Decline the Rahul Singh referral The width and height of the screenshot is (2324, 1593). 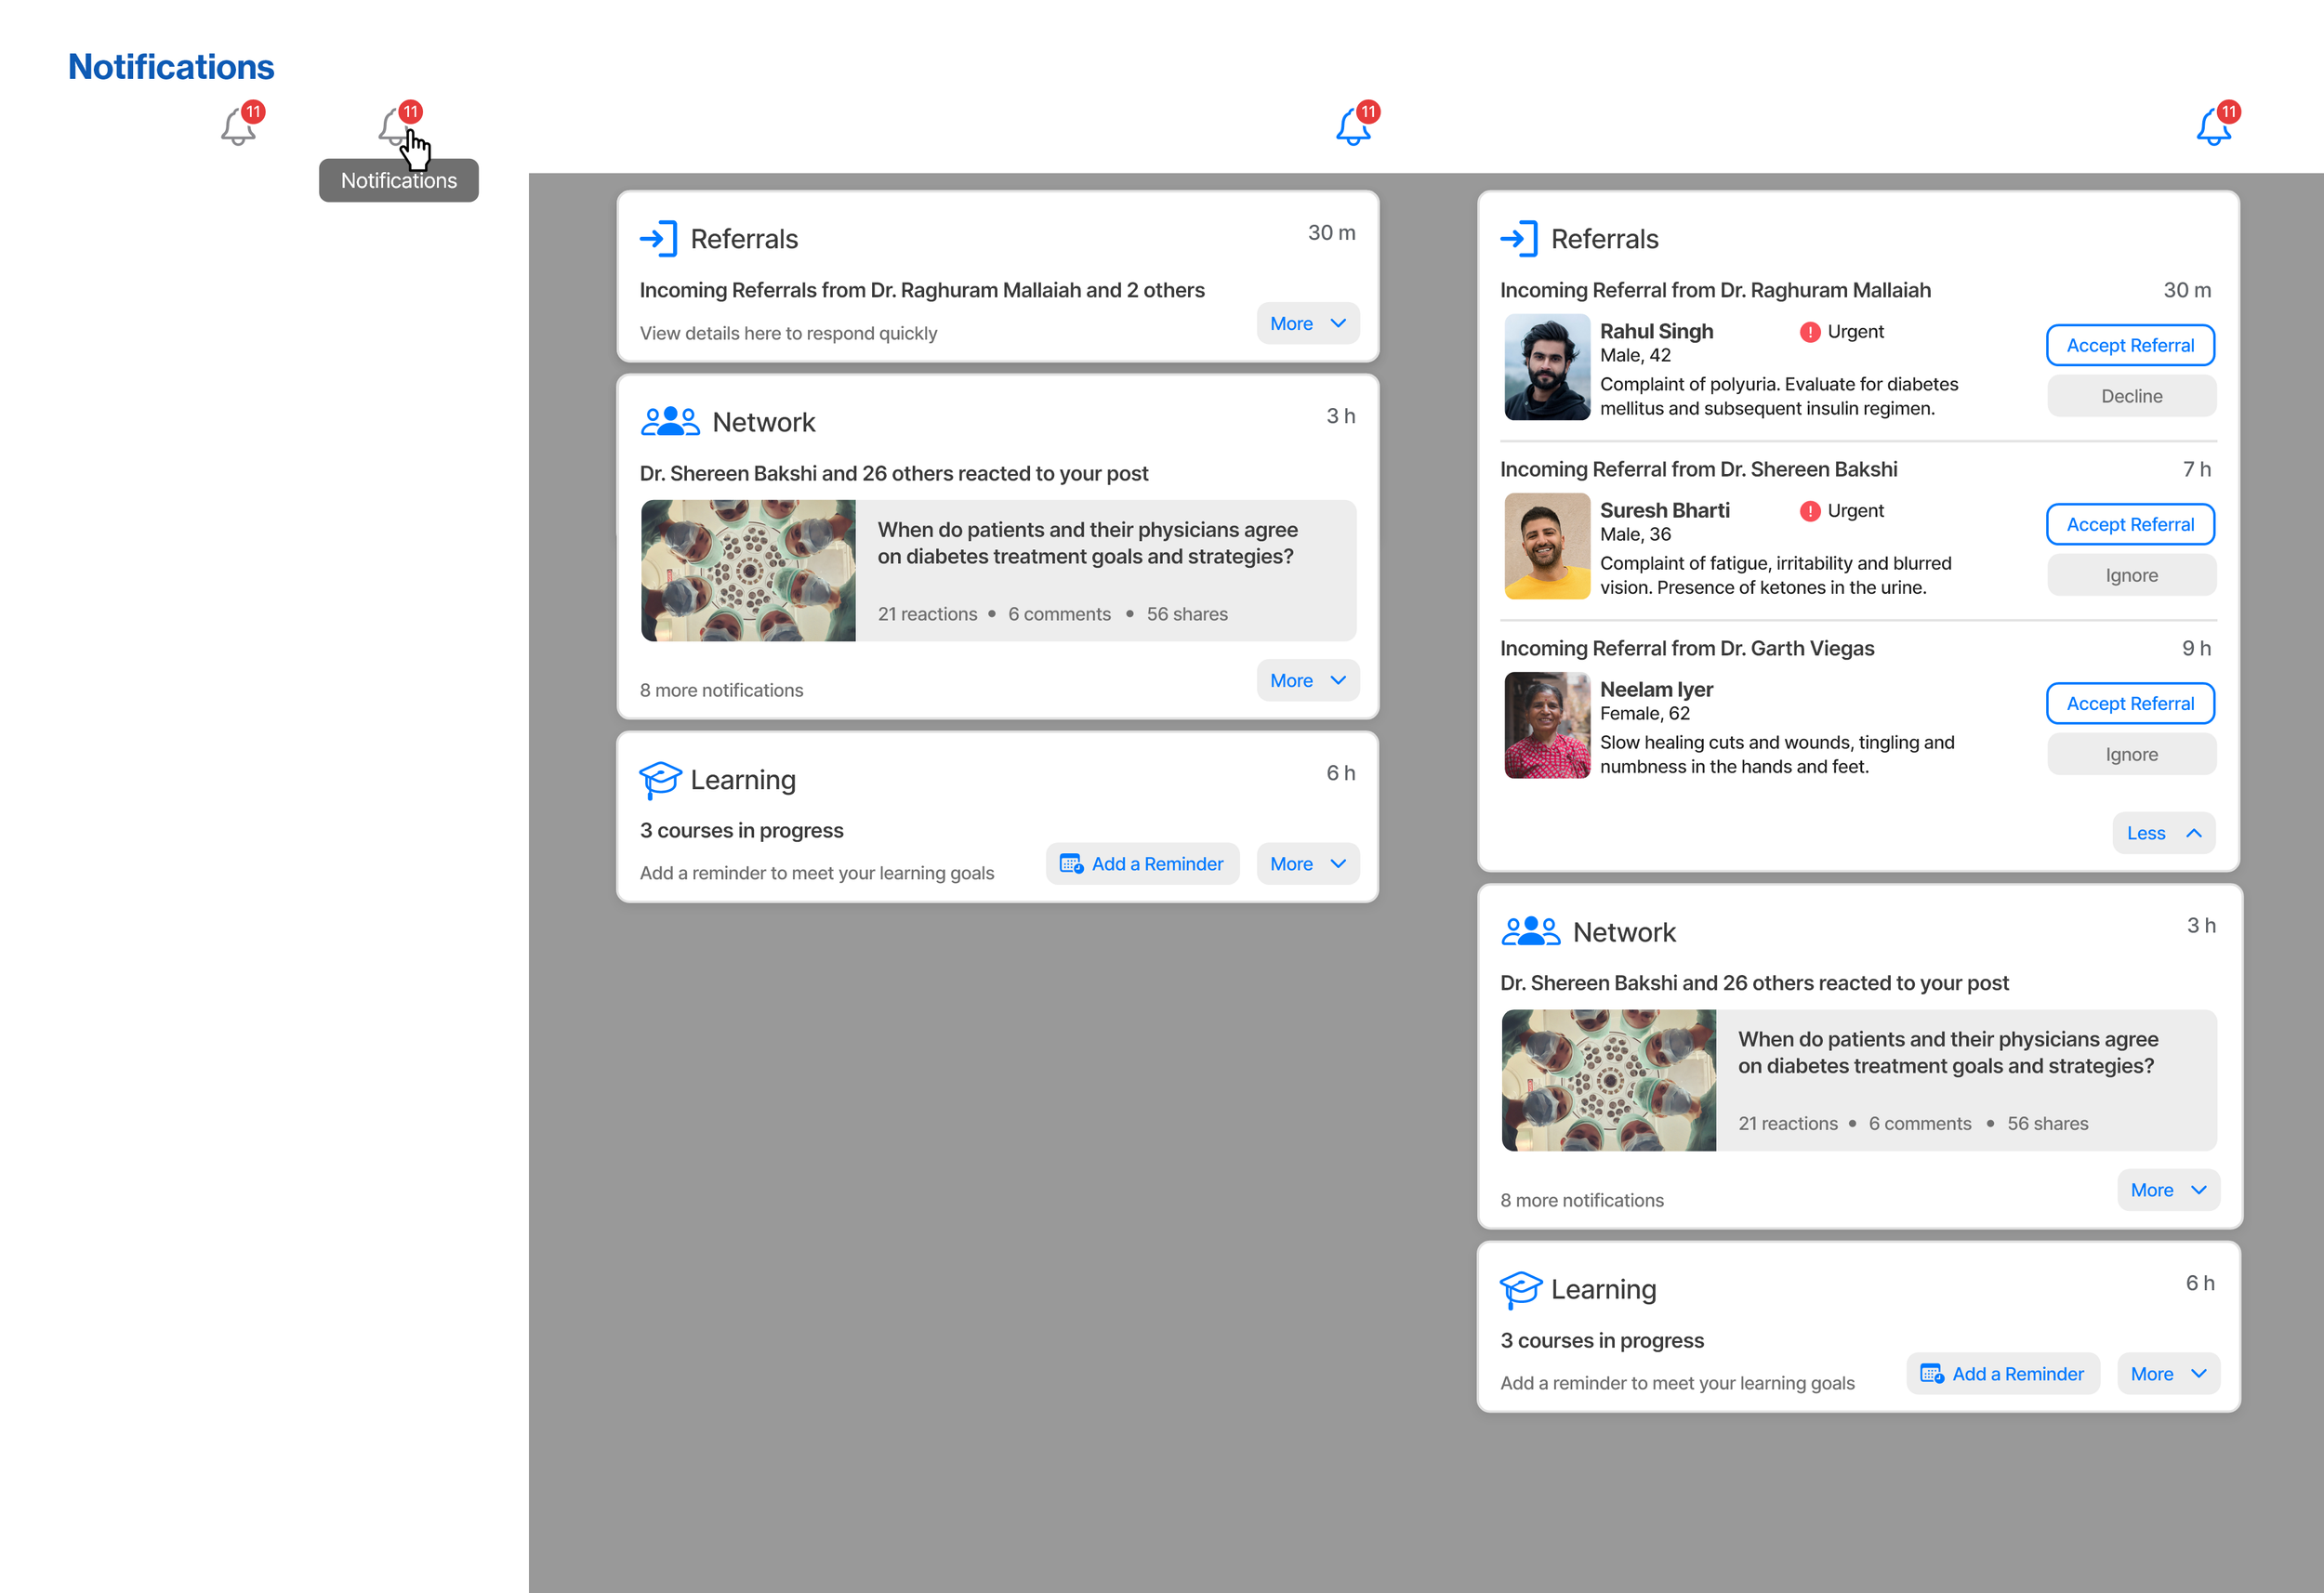tap(2130, 396)
